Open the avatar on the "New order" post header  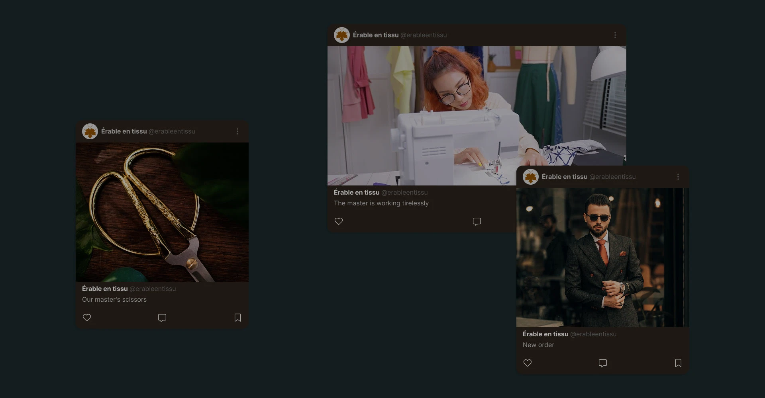click(531, 177)
